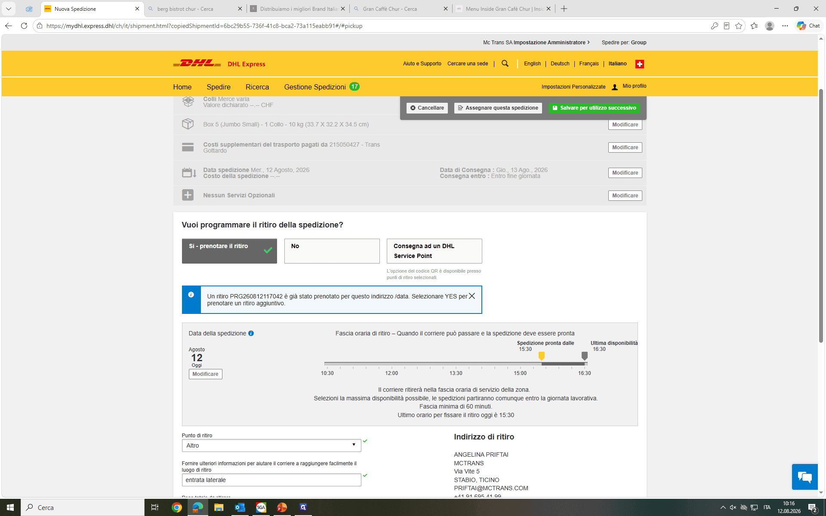Image resolution: width=826 pixels, height=516 pixels.
Task: Open Edge settings and more menu
Action: (x=785, y=26)
